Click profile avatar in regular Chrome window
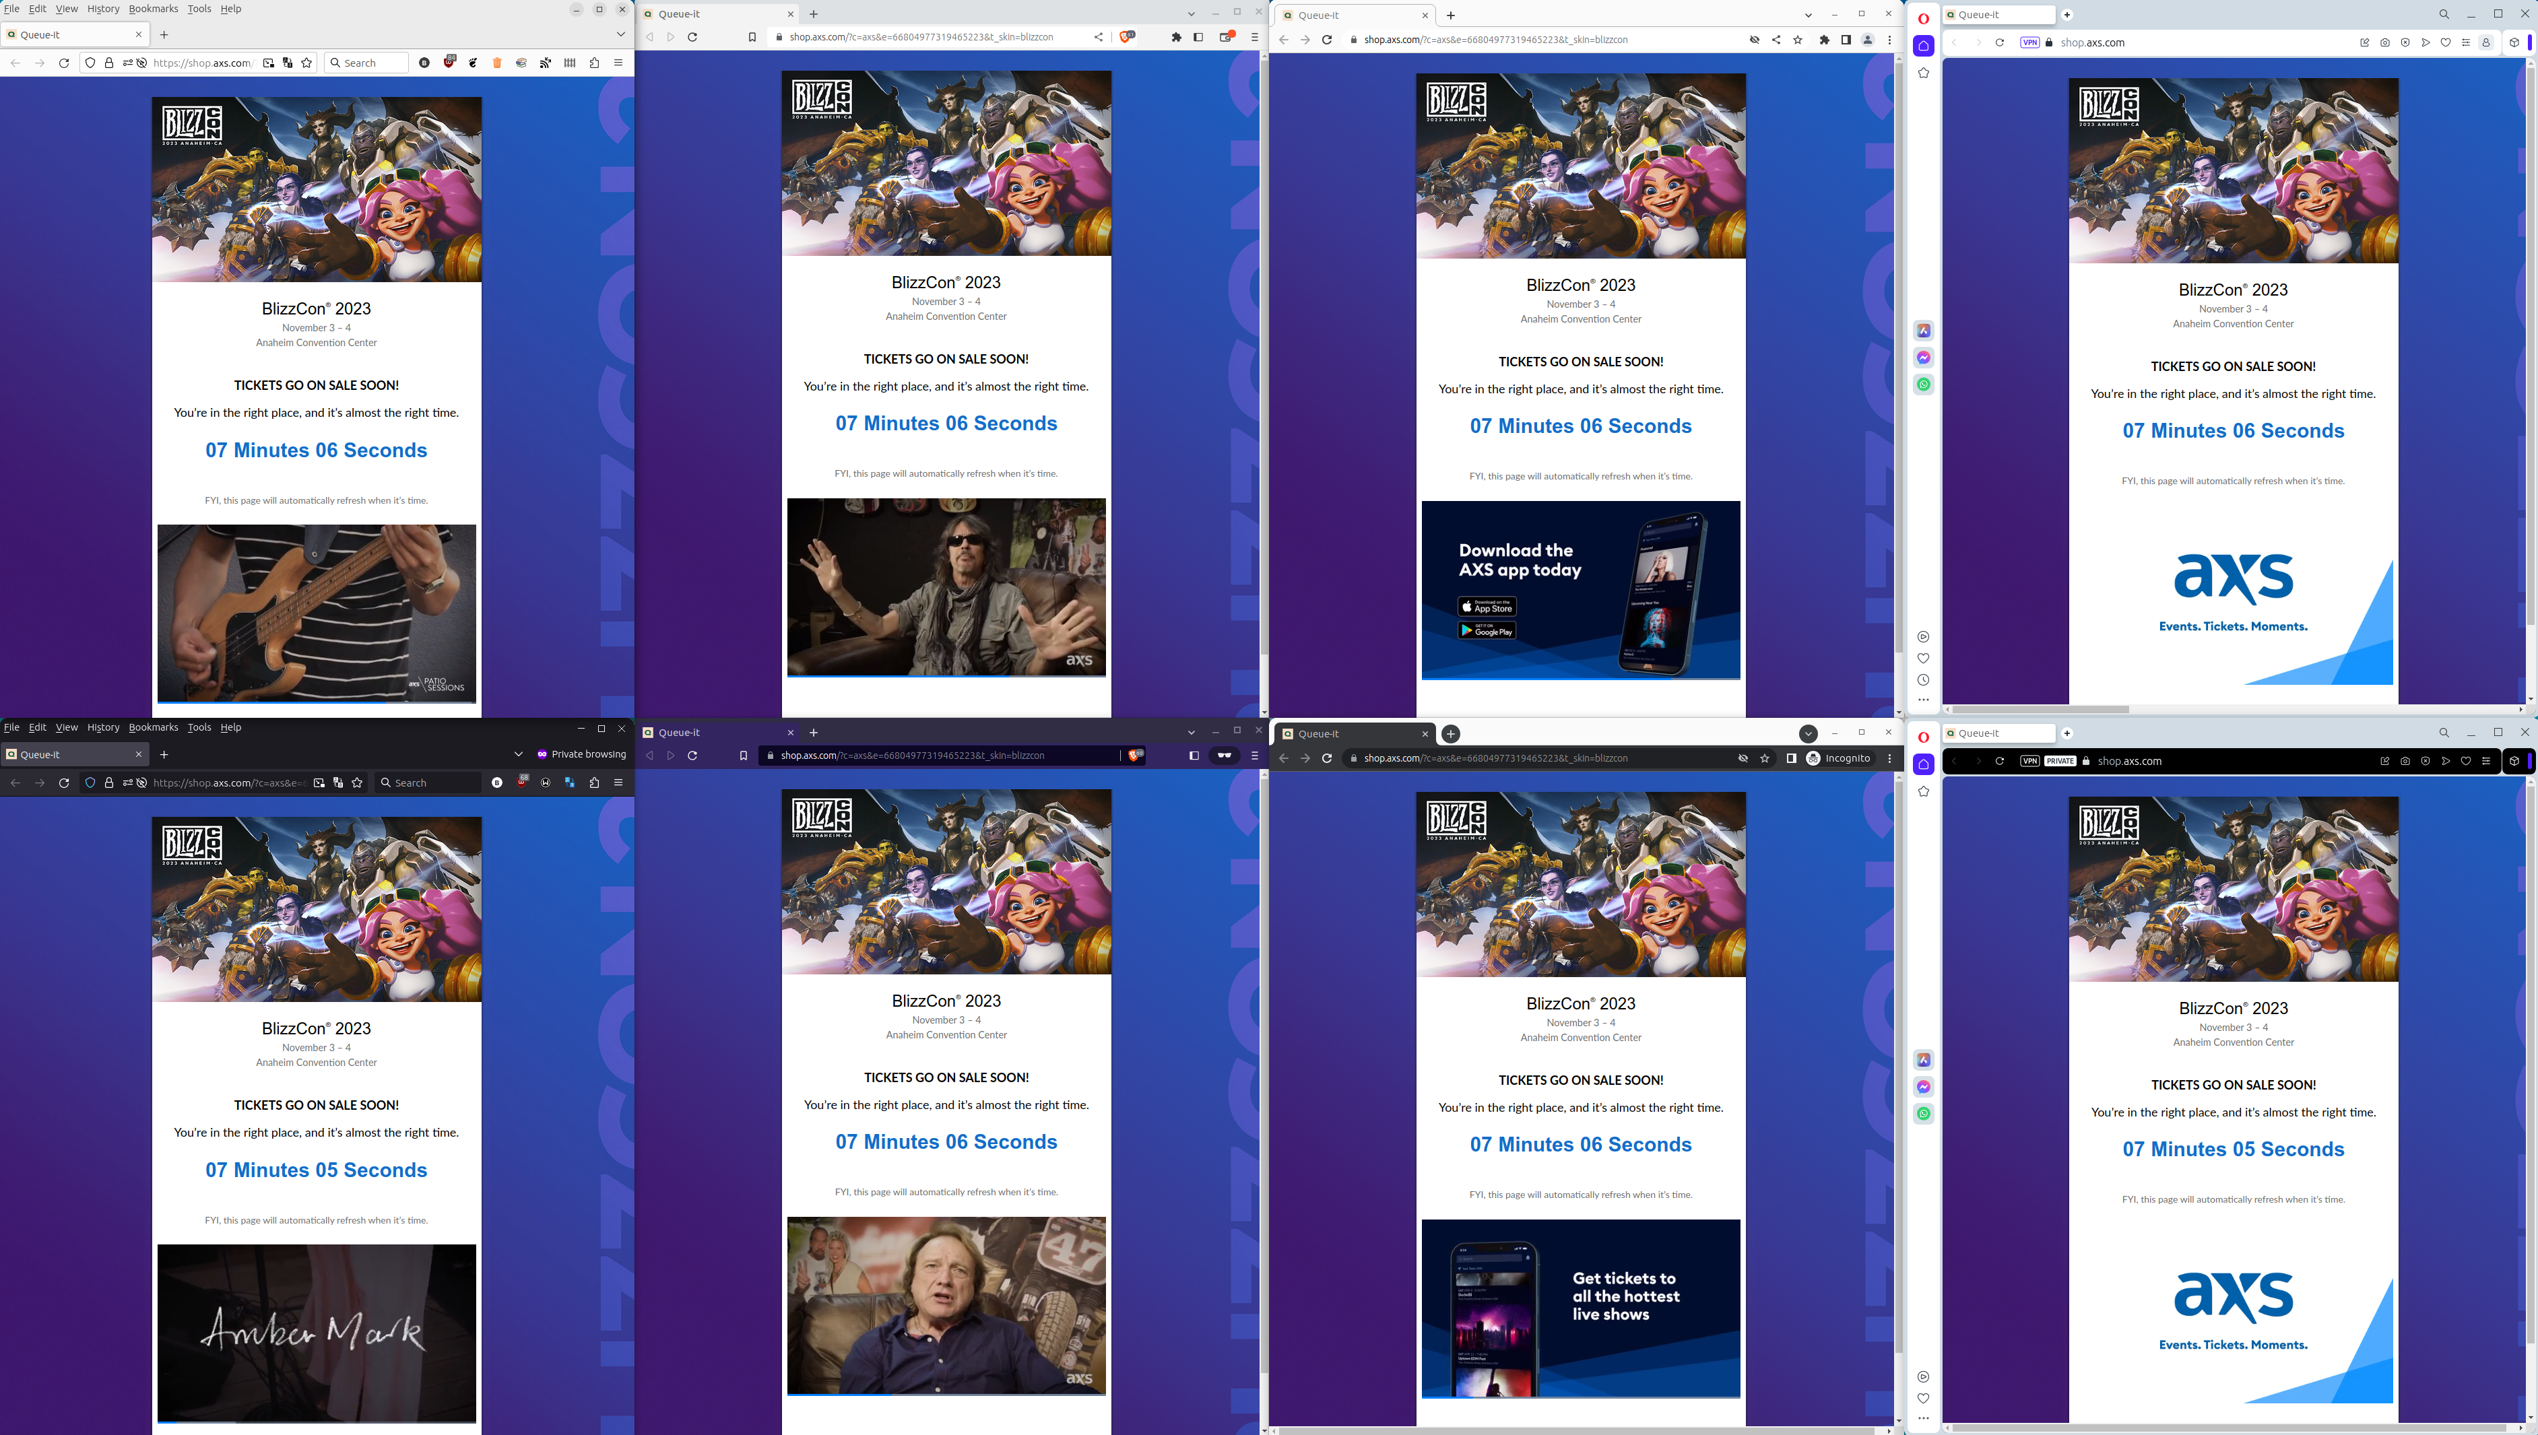The image size is (2538, 1435). [1866, 40]
